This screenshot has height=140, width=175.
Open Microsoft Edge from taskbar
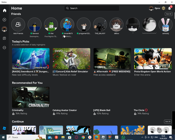[x=96, y=137]
